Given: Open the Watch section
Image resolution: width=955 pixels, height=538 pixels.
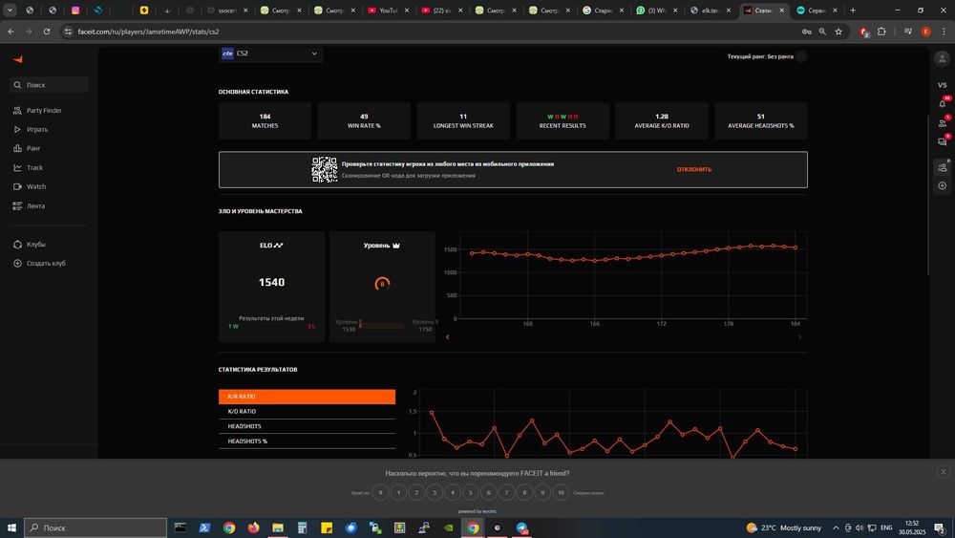Looking at the screenshot, I should click(30, 186).
